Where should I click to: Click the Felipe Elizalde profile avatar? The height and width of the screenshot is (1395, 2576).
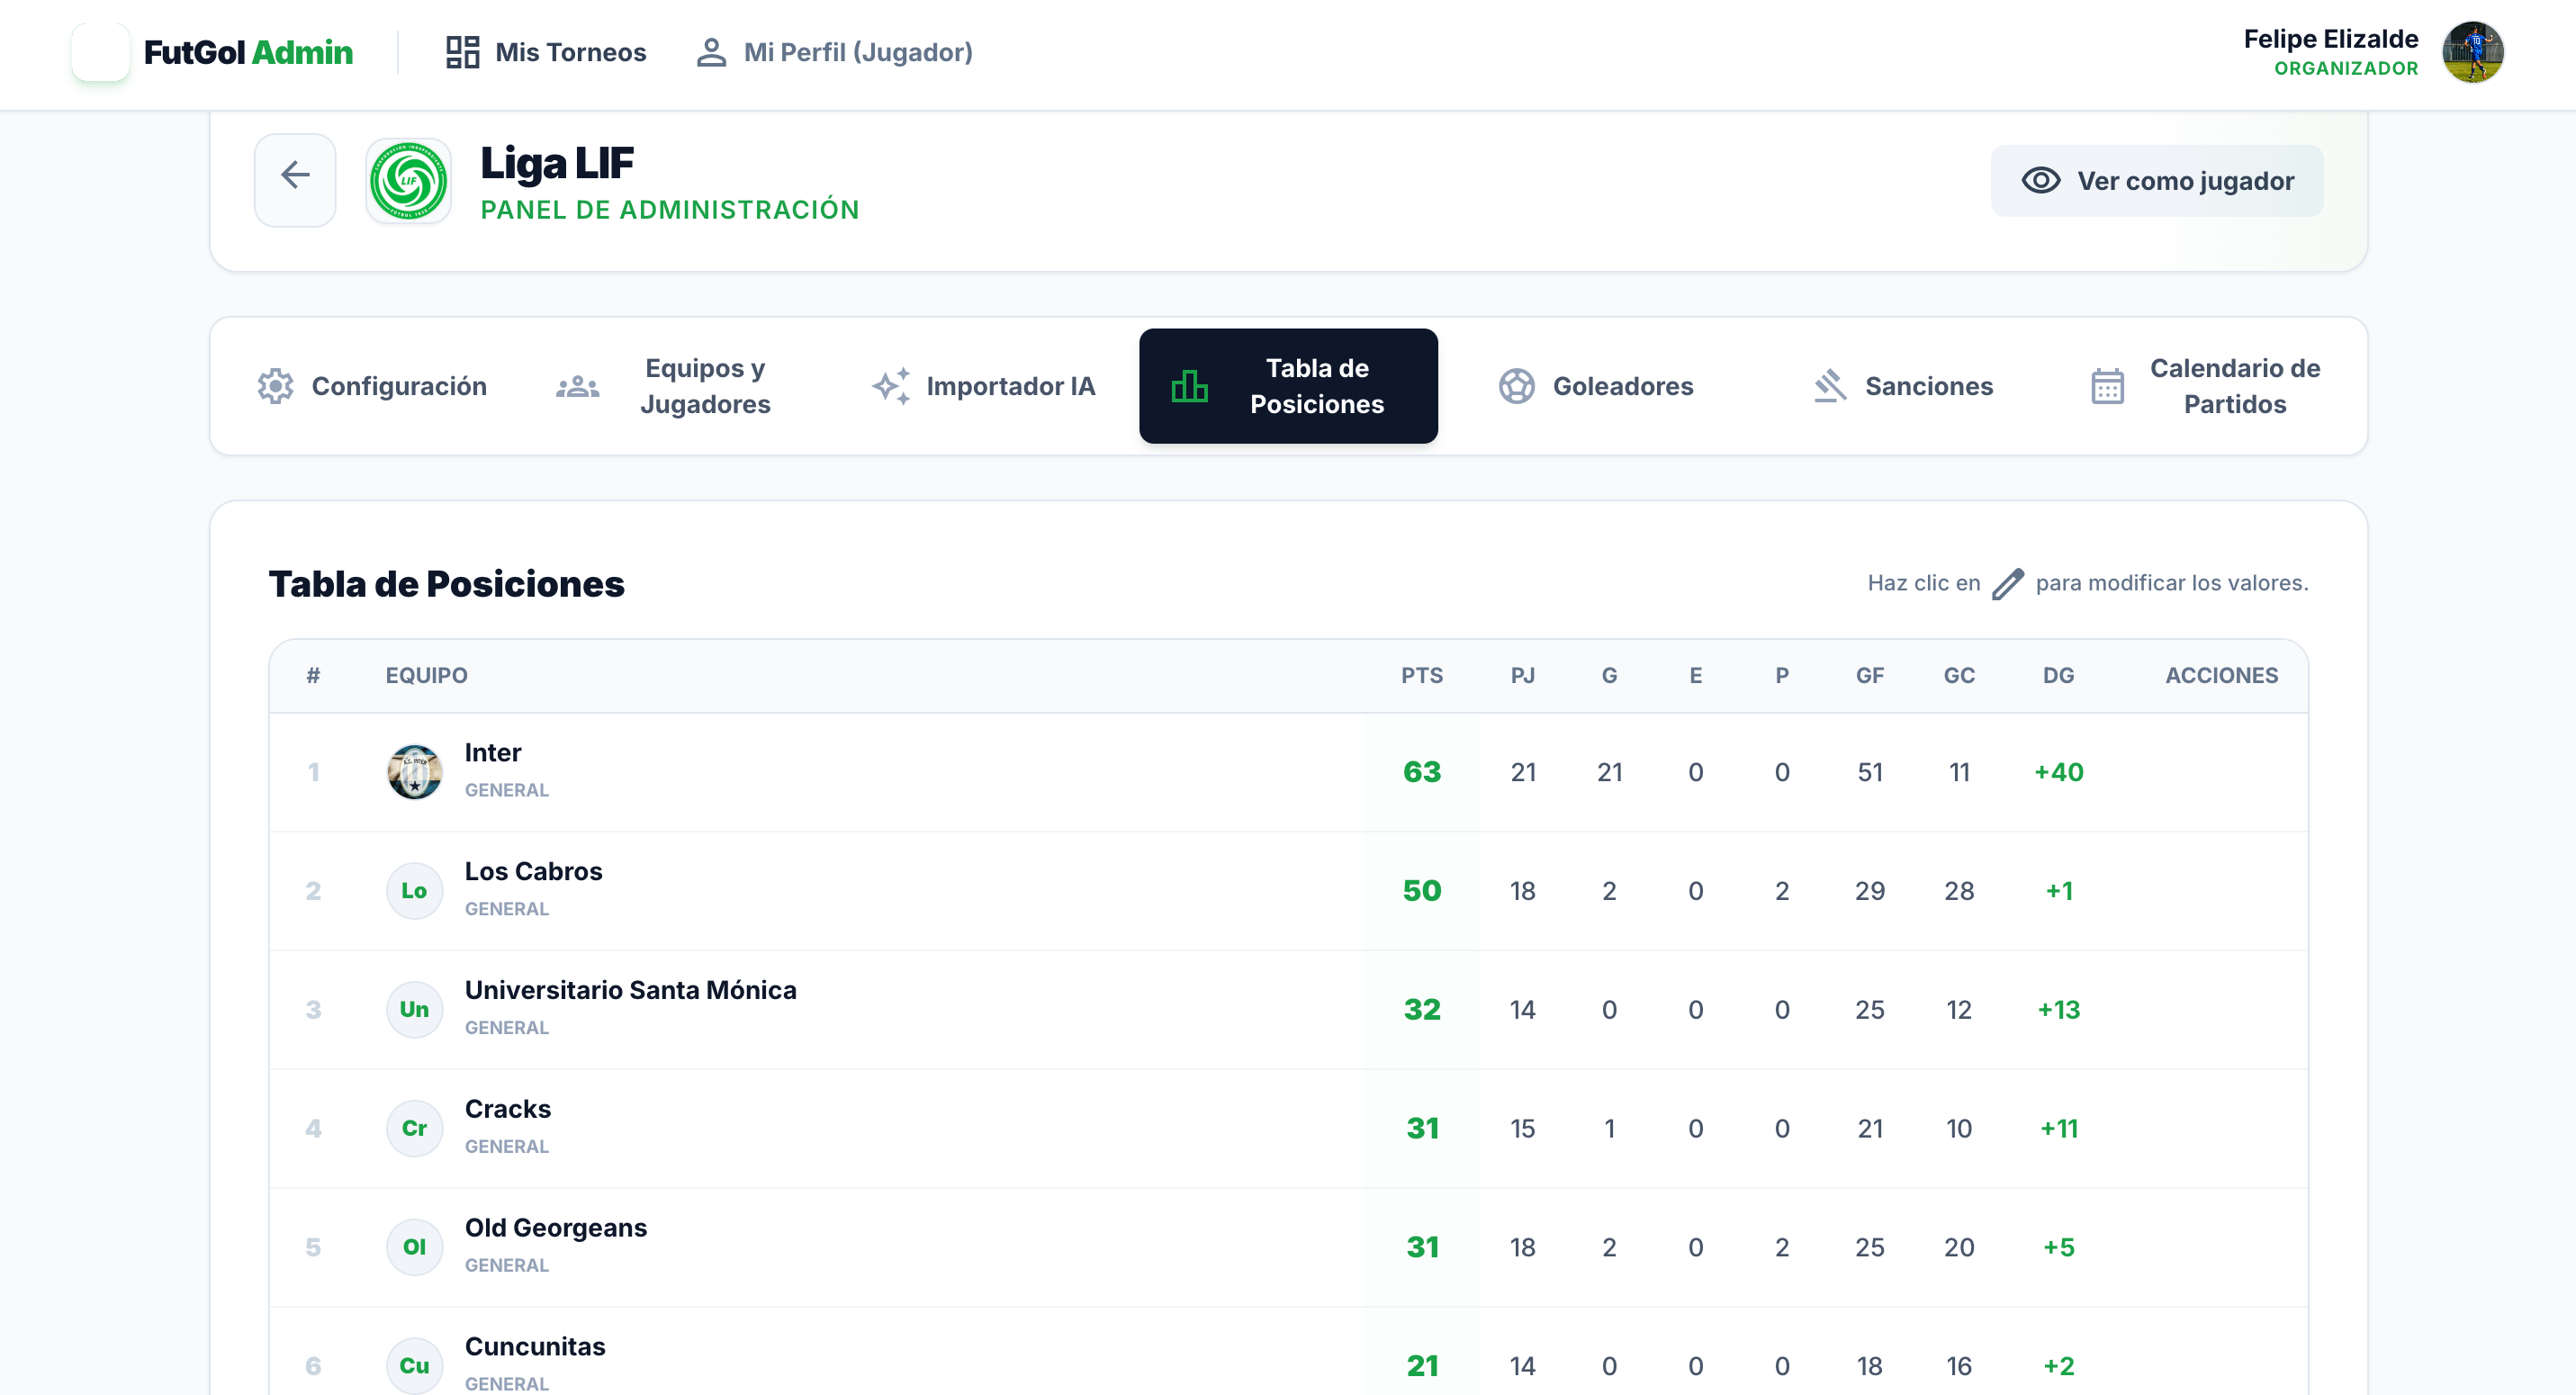tap(2475, 52)
